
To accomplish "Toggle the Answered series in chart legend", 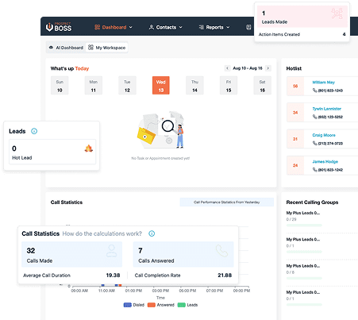I will (161, 305).
